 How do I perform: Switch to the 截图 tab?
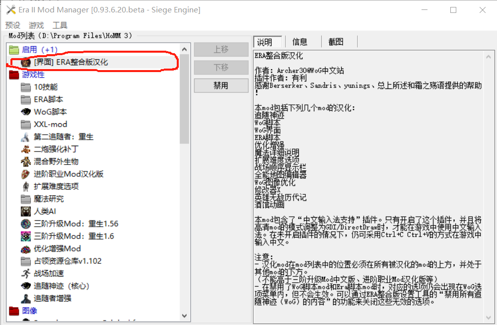pyautogui.click(x=336, y=42)
